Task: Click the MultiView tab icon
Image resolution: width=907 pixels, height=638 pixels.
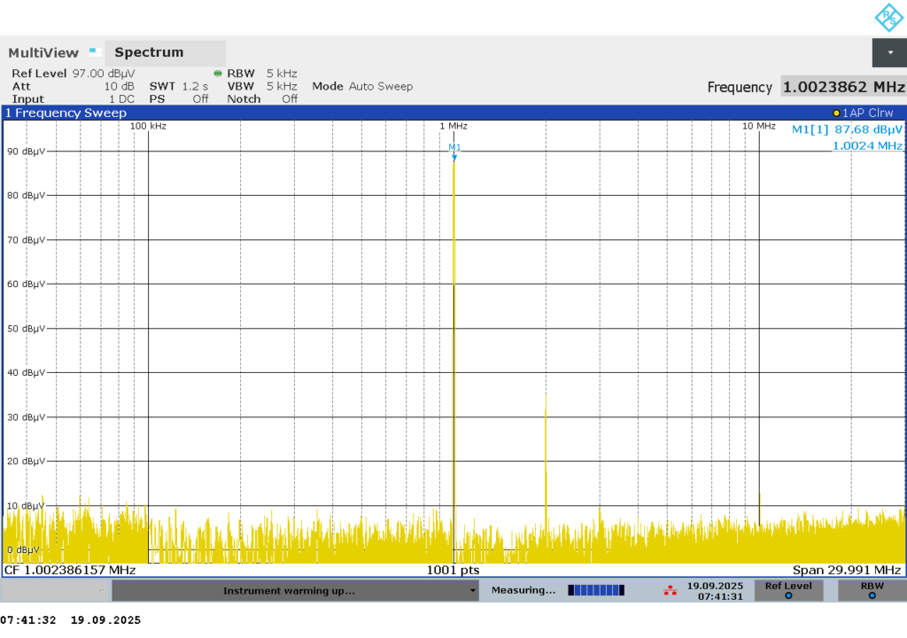Action: [x=94, y=52]
